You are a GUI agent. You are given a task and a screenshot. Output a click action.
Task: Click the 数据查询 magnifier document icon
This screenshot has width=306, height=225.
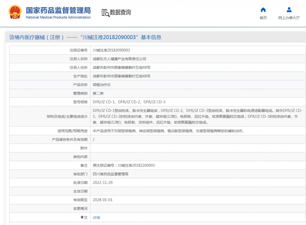click(x=105, y=12)
